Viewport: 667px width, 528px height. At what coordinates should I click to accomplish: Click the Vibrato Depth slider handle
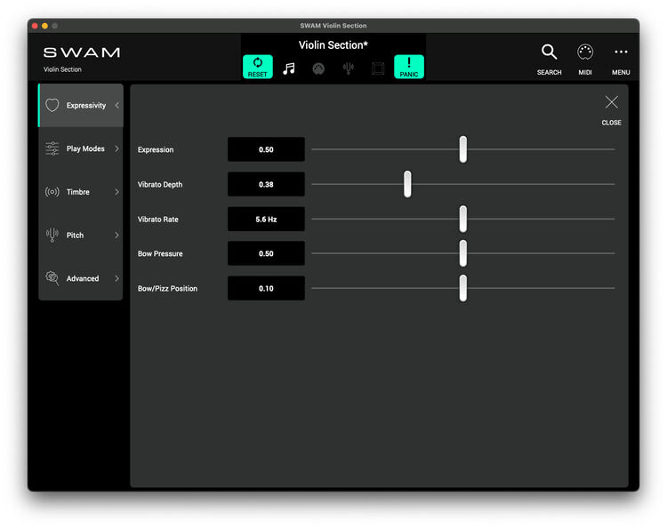pyautogui.click(x=407, y=184)
